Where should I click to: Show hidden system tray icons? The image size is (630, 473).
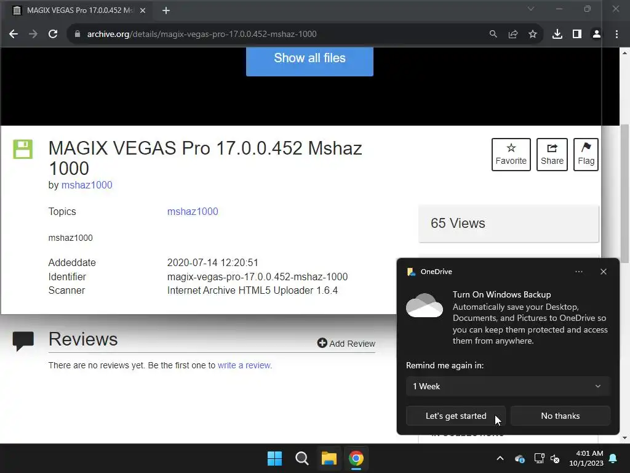coord(500,458)
